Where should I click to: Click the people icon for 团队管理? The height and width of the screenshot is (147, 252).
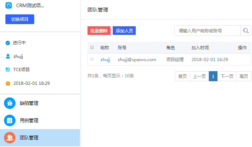[x=10, y=138]
